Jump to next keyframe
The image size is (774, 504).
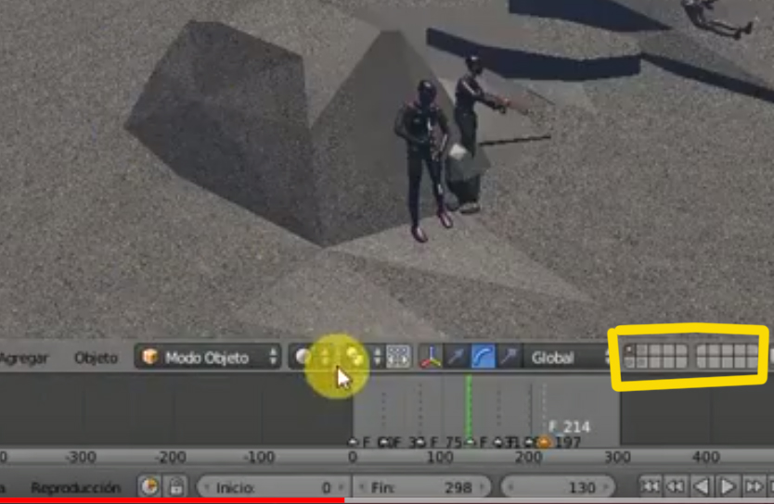754,486
